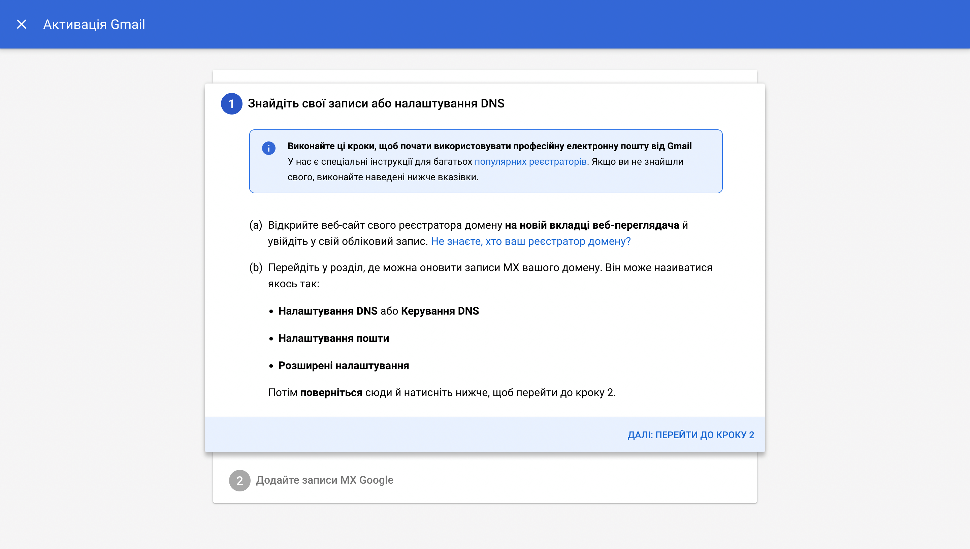Click the collapsed card strip above step 1
Viewport: 970px width, 549px height.
(485, 76)
